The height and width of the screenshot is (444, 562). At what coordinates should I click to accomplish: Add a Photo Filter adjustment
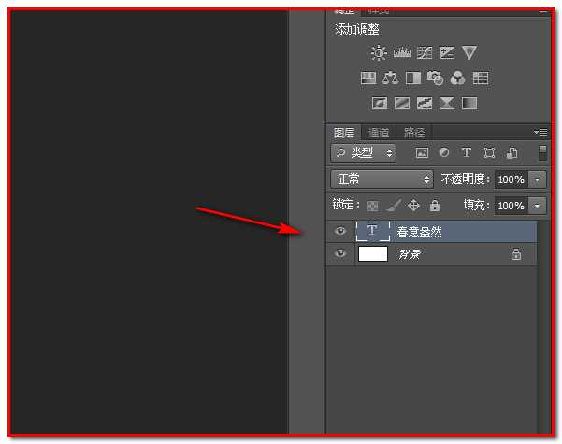coord(435,79)
